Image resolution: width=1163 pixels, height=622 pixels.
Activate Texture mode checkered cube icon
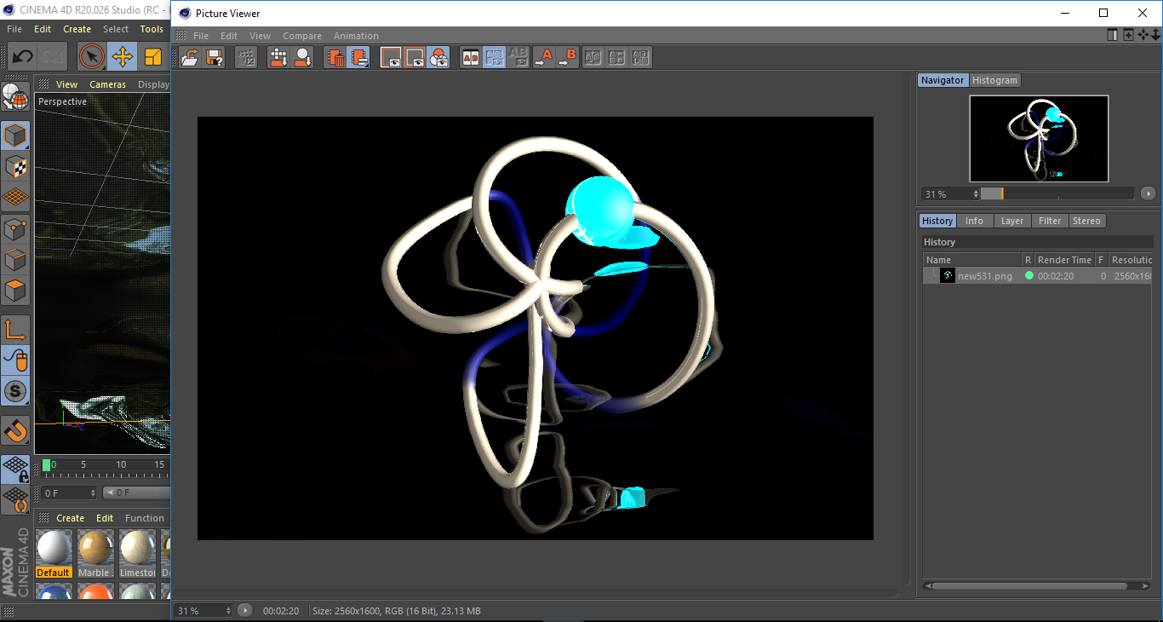[x=15, y=166]
